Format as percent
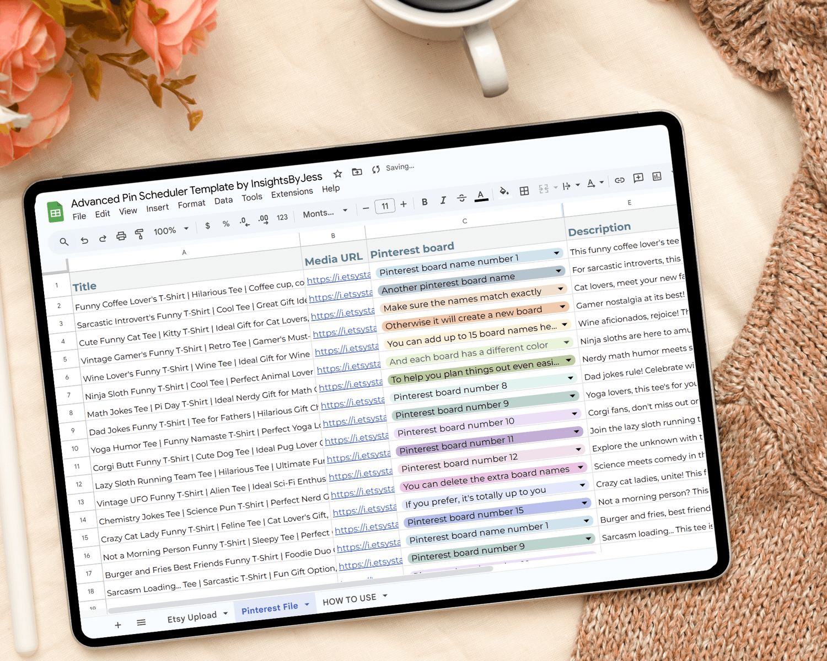The height and width of the screenshot is (661, 827). (x=226, y=224)
